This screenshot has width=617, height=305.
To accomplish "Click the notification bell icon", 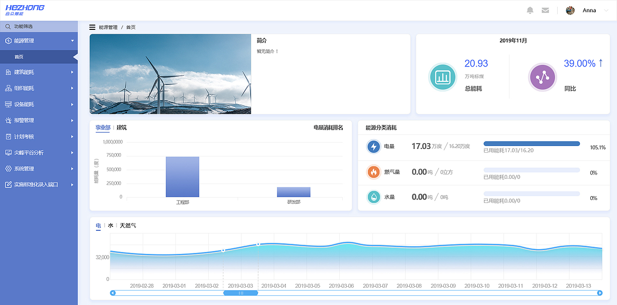I will (x=530, y=10).
